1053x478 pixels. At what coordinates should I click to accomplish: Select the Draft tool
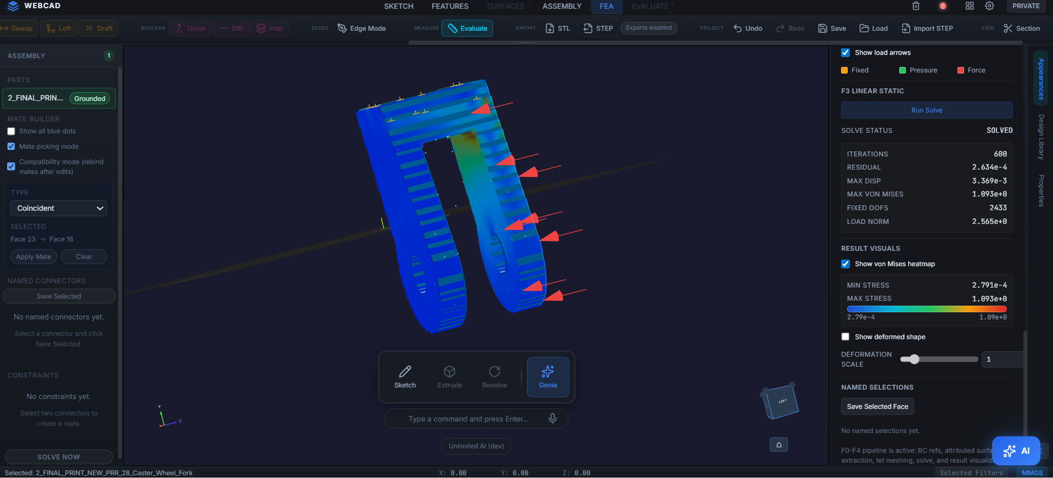(99, 29)
